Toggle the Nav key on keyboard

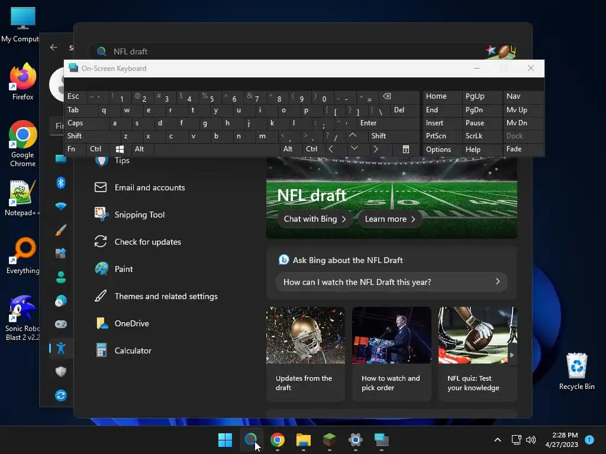523,96
